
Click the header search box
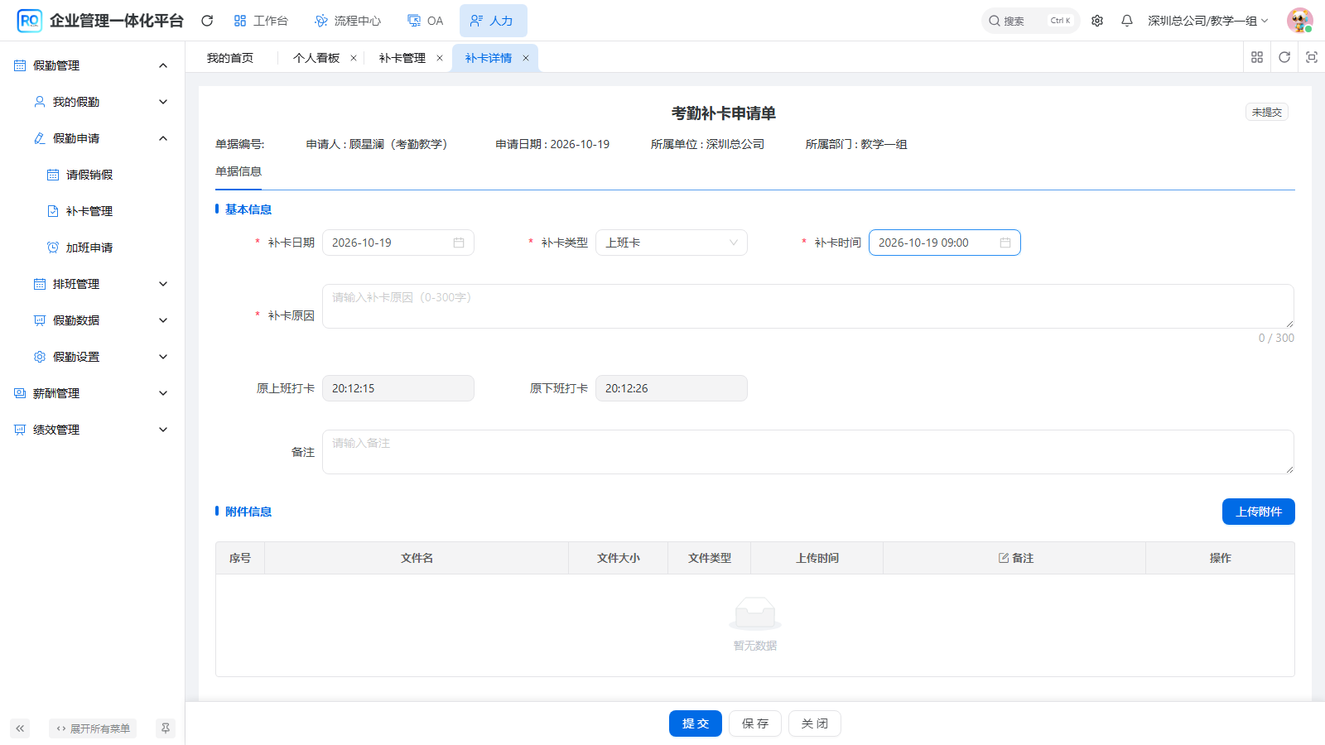click(1031, 21)
